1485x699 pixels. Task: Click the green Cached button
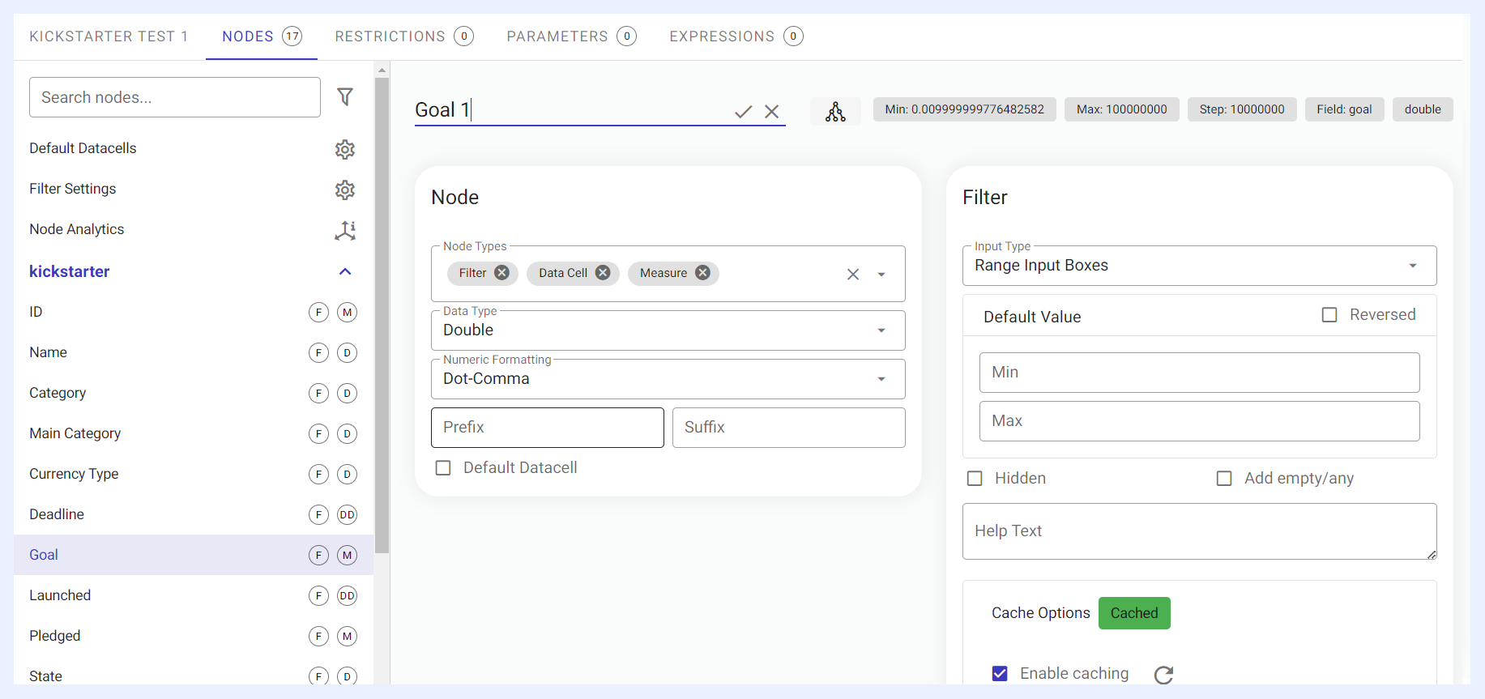coord(1134,613)
